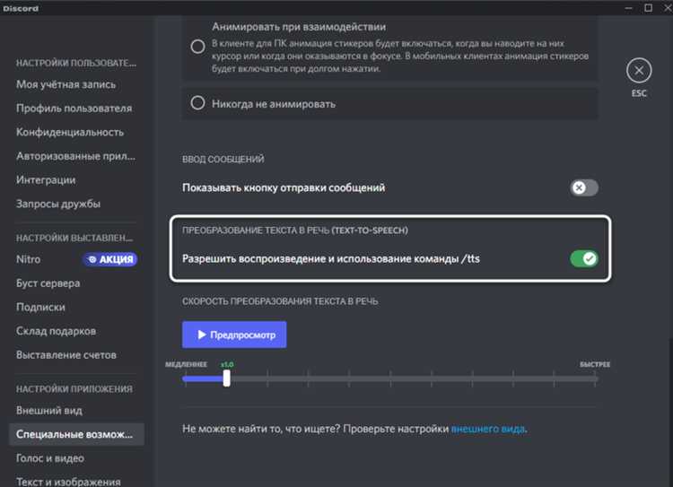Viewport: 673px width, 487px height.
Task: Click the 'Никогда не анимировать' label text
Action: pos(274,104)
